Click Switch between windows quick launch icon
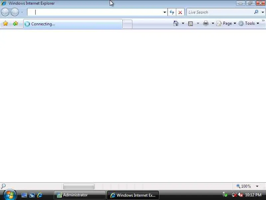 pyautogui.click(x=32, y=195)
